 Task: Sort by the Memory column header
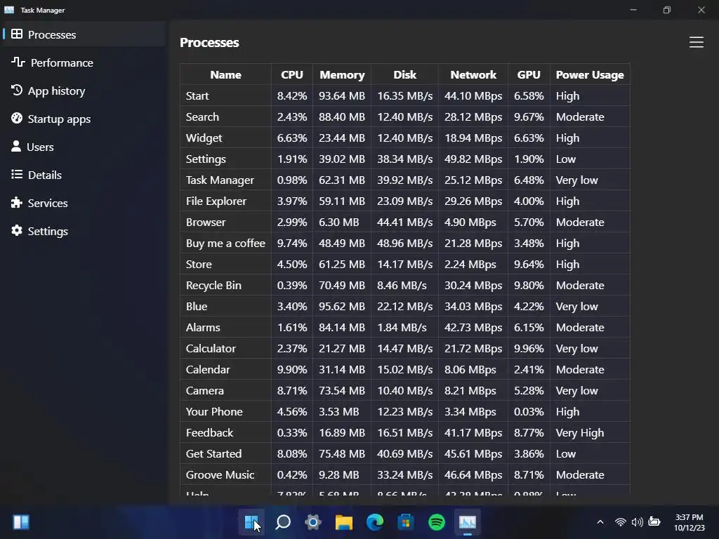click(342, 74)
